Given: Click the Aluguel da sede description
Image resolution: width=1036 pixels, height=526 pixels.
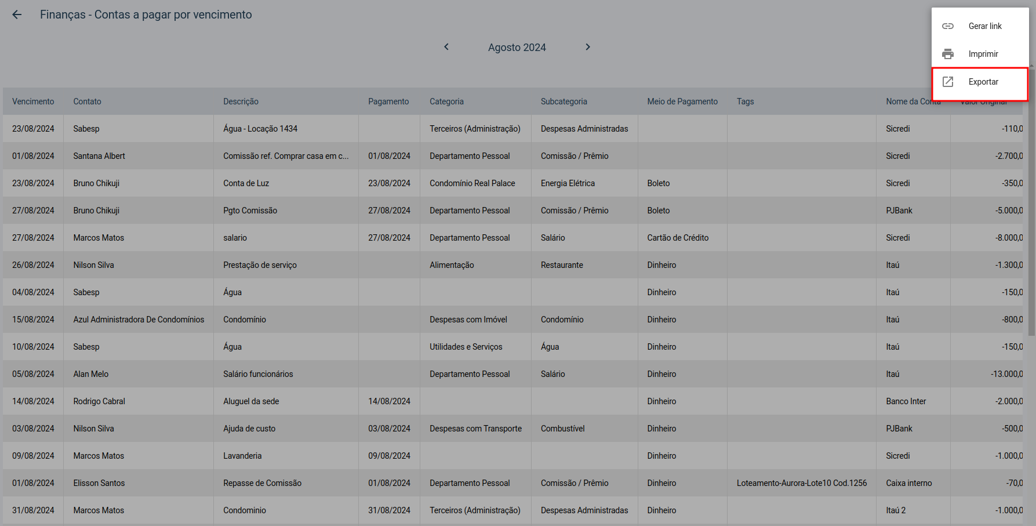Looking at the screenshot, I should click(251, 401).
